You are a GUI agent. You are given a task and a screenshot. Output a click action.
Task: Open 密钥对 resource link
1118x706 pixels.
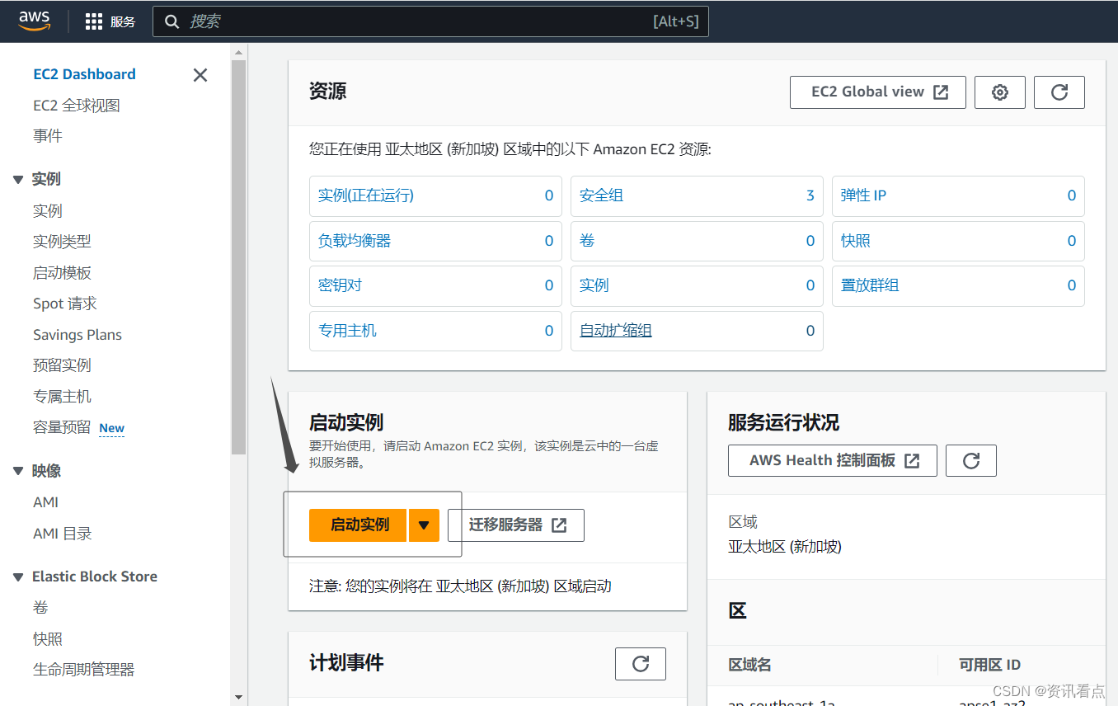point(340,285)
